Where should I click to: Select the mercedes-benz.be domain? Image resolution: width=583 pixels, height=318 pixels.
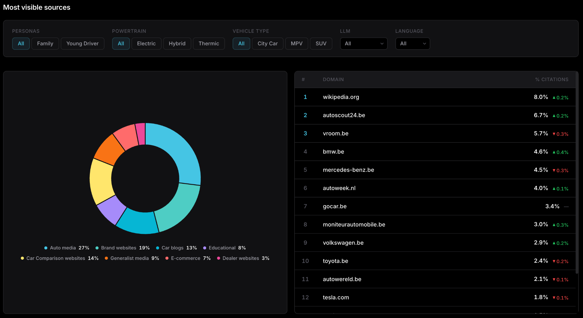click(x=348, y=170)
